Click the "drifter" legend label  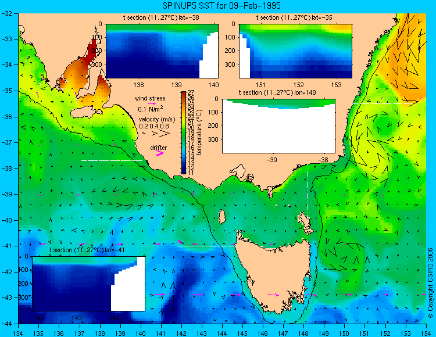(159, 148)
